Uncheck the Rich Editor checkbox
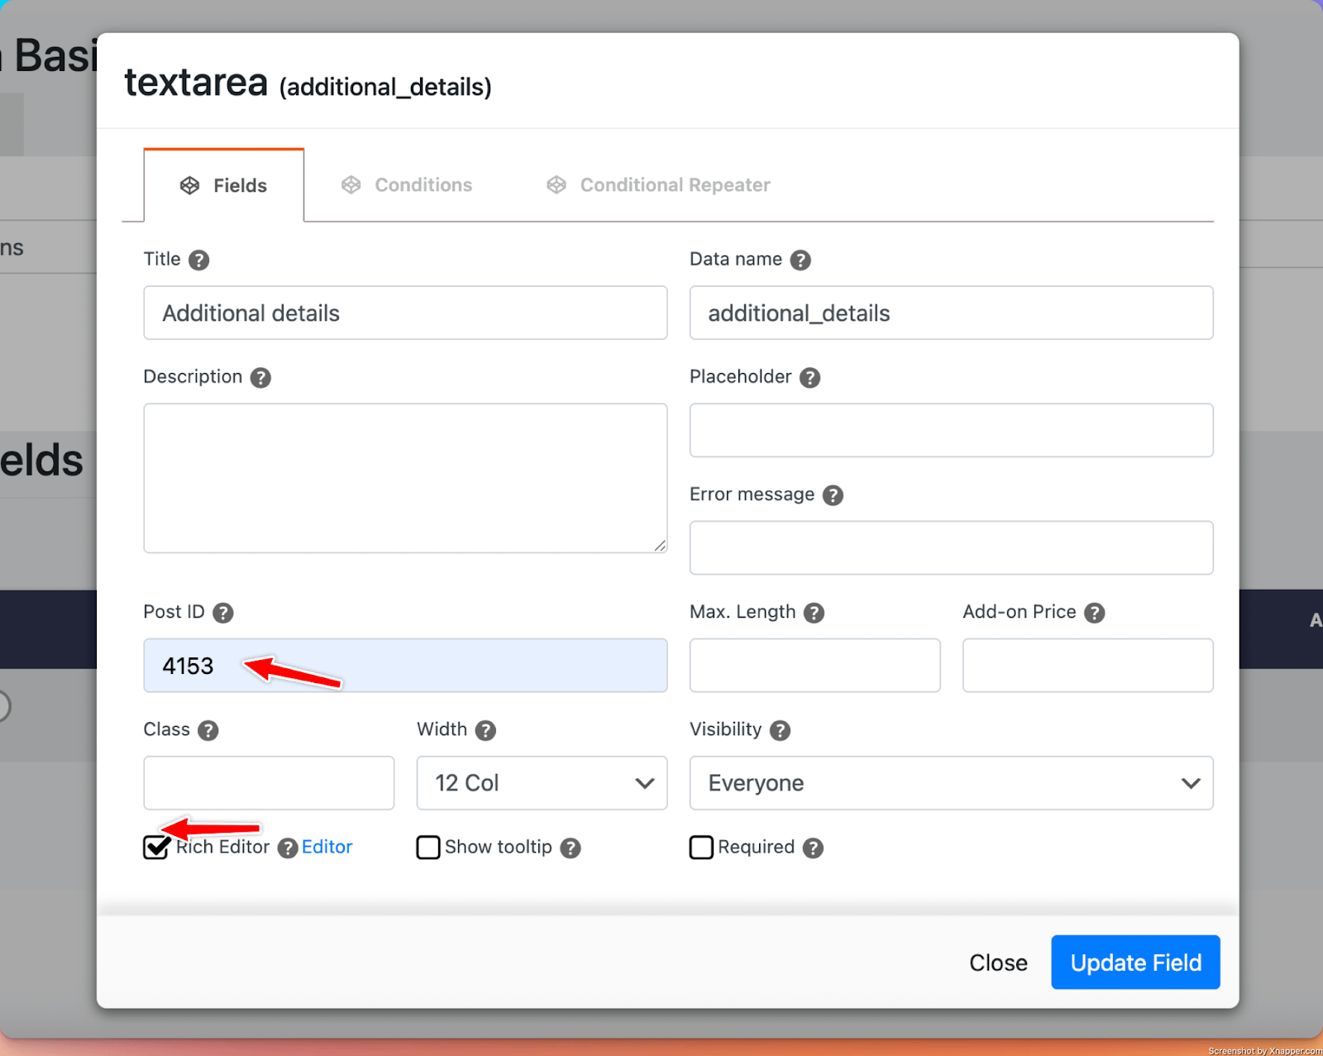 point(155,848)
